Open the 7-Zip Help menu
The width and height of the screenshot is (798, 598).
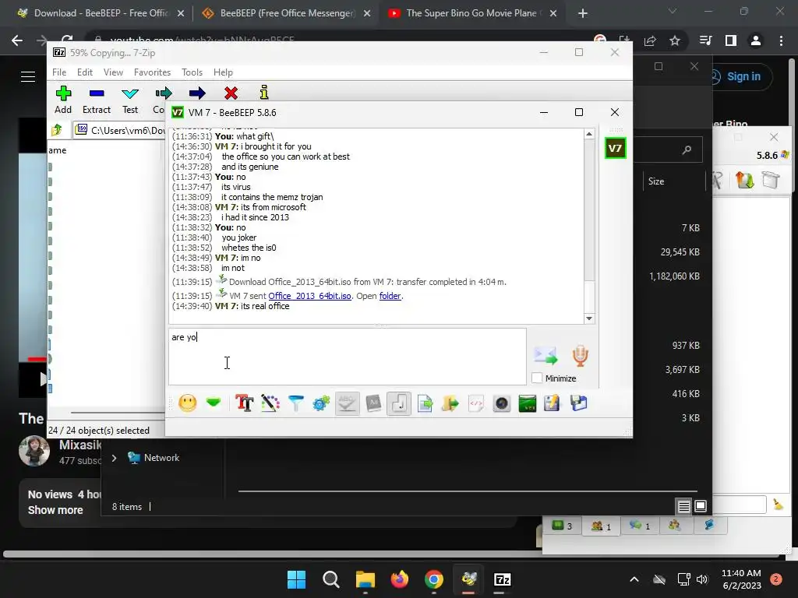[223, 72]
